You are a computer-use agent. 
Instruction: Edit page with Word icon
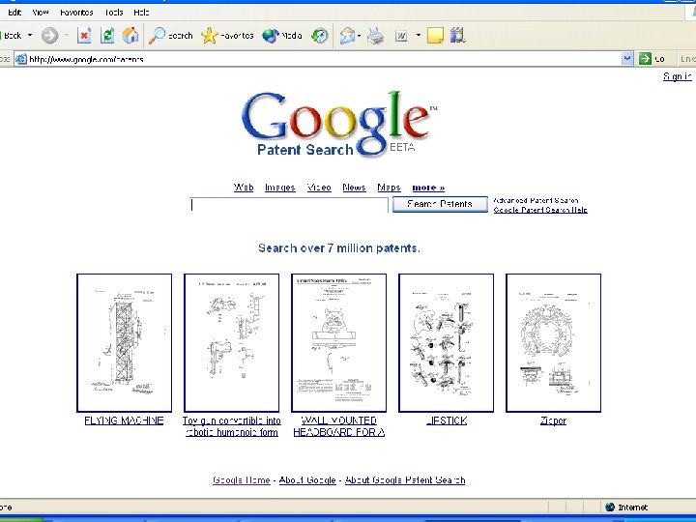pyautogui.click(x=401, y=36)
